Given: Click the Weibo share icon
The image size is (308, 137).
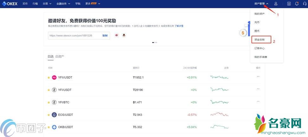Looking at the screenshot, I should pyautogui.click(x=117, y=35).
